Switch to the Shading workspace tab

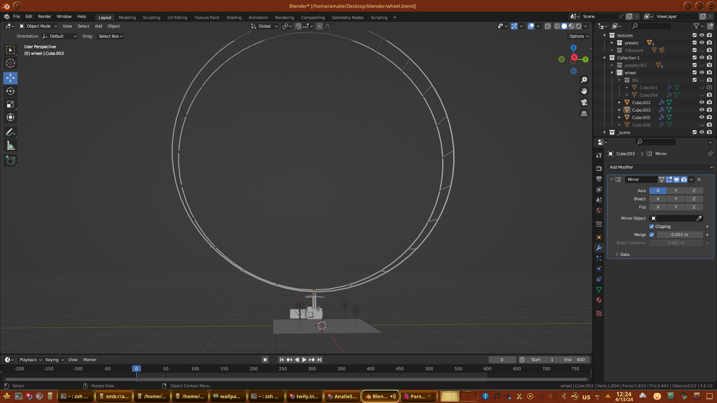(234, 18)
